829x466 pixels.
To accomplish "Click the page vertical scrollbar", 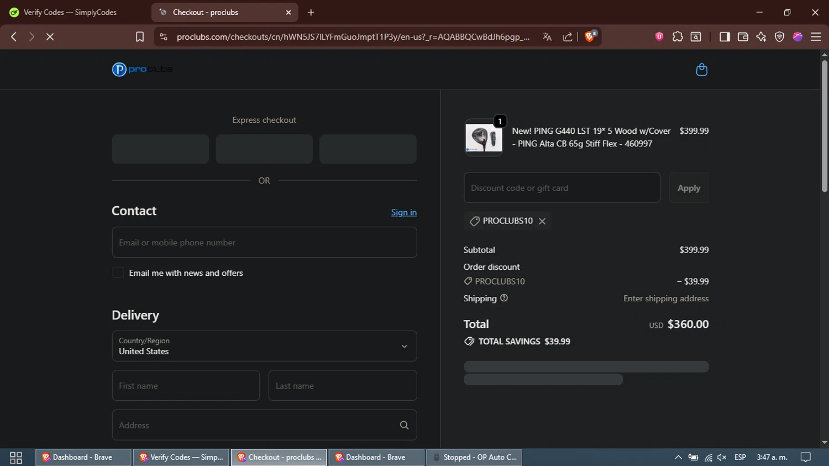I will tap(825, 126).
